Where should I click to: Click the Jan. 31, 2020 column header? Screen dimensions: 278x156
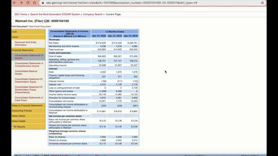[99, 36]
